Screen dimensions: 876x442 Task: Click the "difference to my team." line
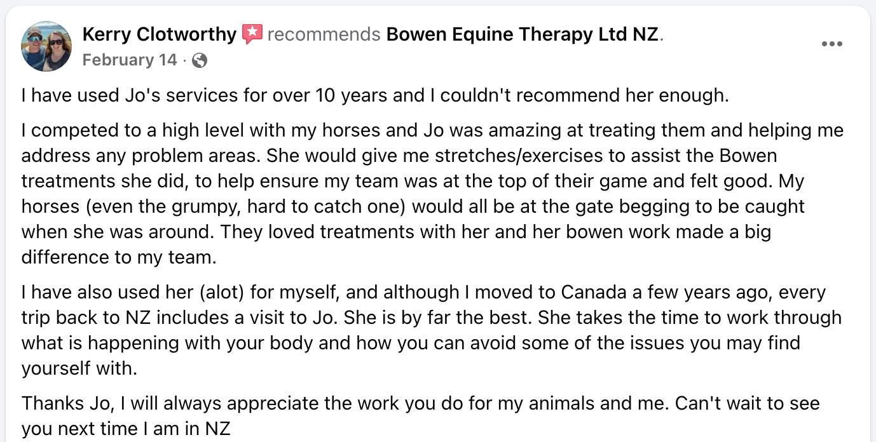pyautogui.click(x=119, y=257)
